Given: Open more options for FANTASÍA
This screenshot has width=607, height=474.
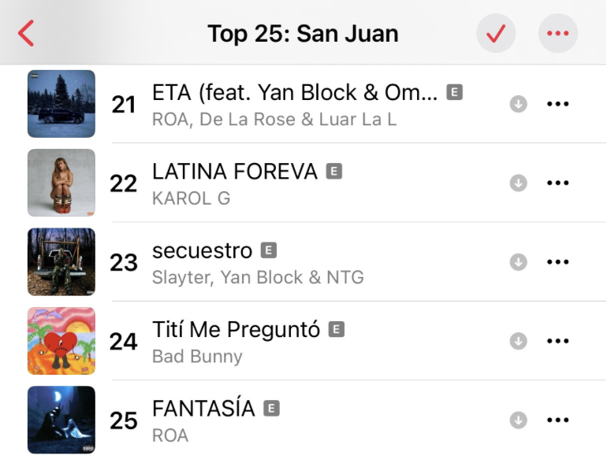Looking at the screenshot, I should (558, 420).
